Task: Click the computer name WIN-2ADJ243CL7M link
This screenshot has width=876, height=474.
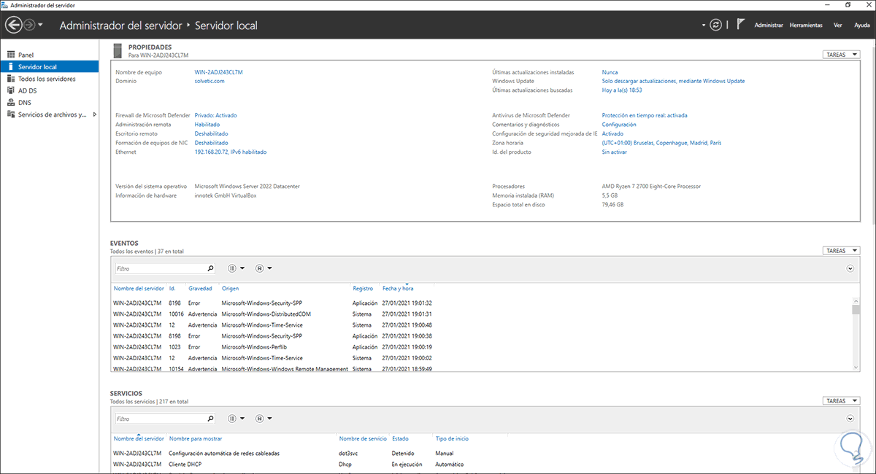Action: (x=218, y=72)
